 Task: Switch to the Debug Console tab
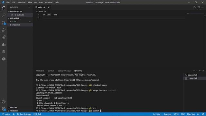(64, 71)
